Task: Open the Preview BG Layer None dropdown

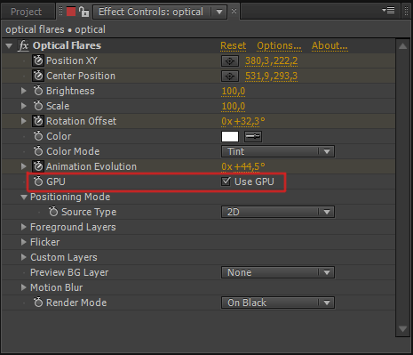Action: click(x=278, y=272)
